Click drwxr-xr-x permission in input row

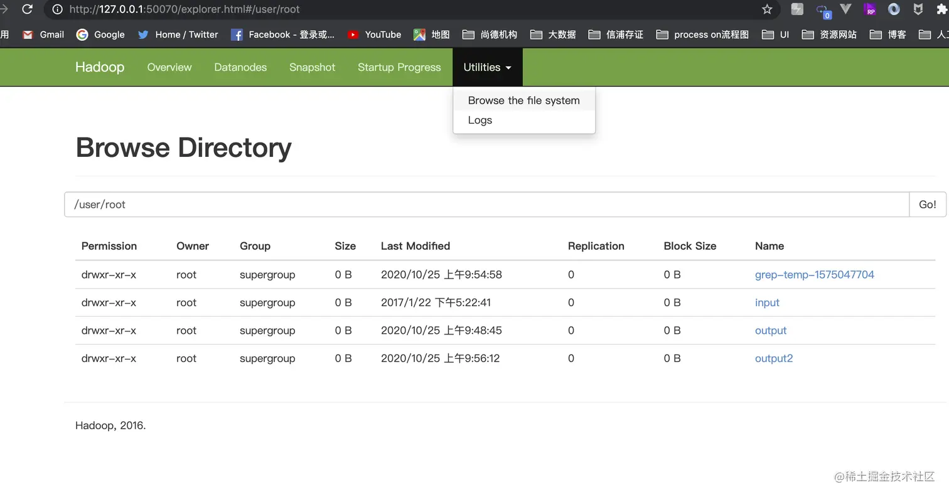click(109, 302)
